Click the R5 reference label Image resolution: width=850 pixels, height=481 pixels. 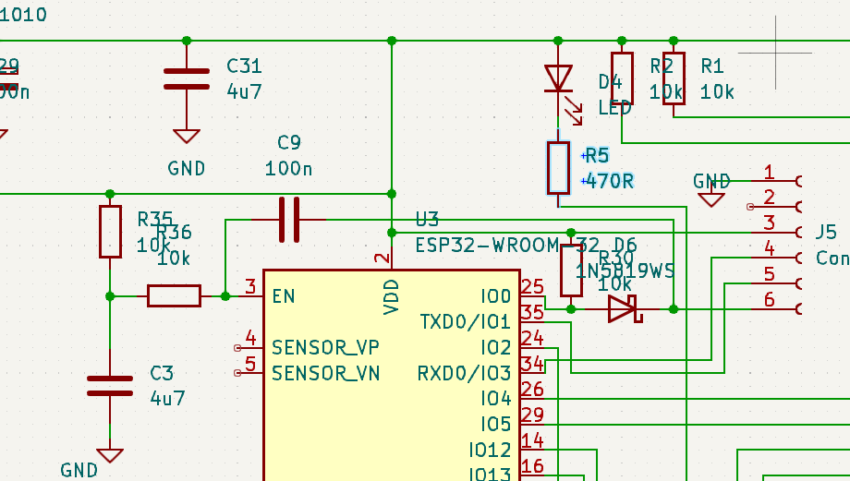click(597, 155)
